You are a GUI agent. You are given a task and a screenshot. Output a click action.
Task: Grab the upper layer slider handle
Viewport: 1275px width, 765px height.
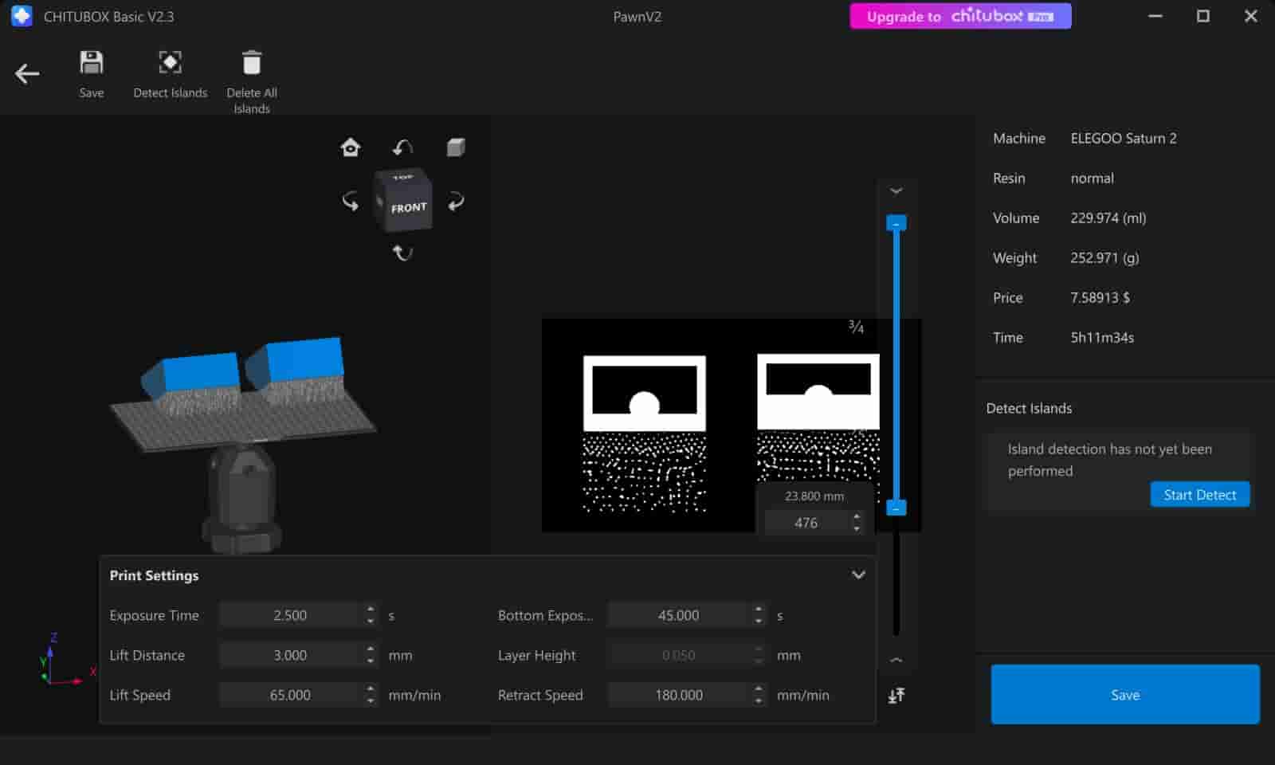point(896,224)
